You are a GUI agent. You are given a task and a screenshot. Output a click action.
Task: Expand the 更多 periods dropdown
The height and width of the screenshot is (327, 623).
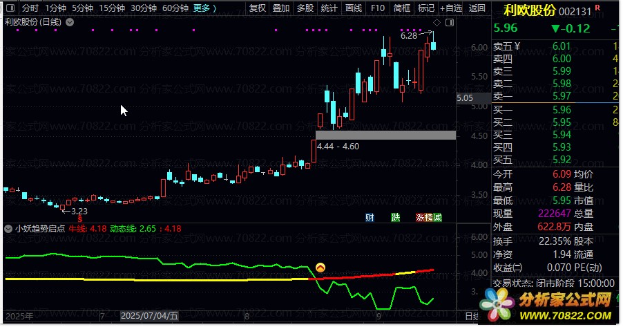[205, 8]
